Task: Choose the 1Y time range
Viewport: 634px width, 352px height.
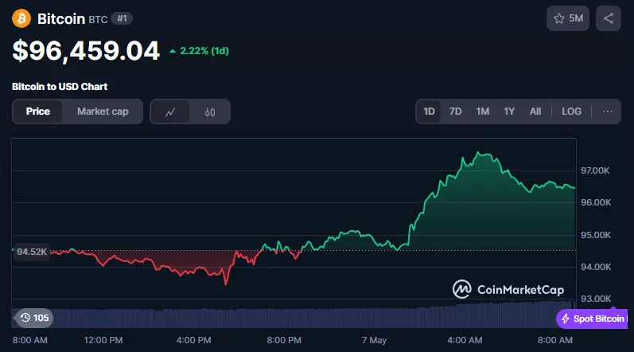Action: (509, 111)
